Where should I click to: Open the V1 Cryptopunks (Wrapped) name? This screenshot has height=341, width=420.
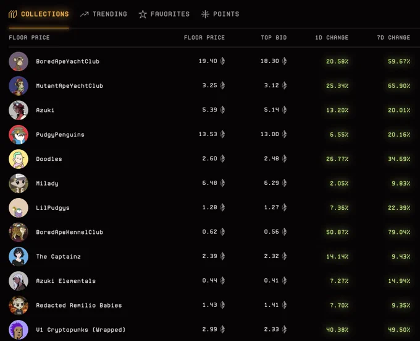pyautogui.click(x=81, y=330)
